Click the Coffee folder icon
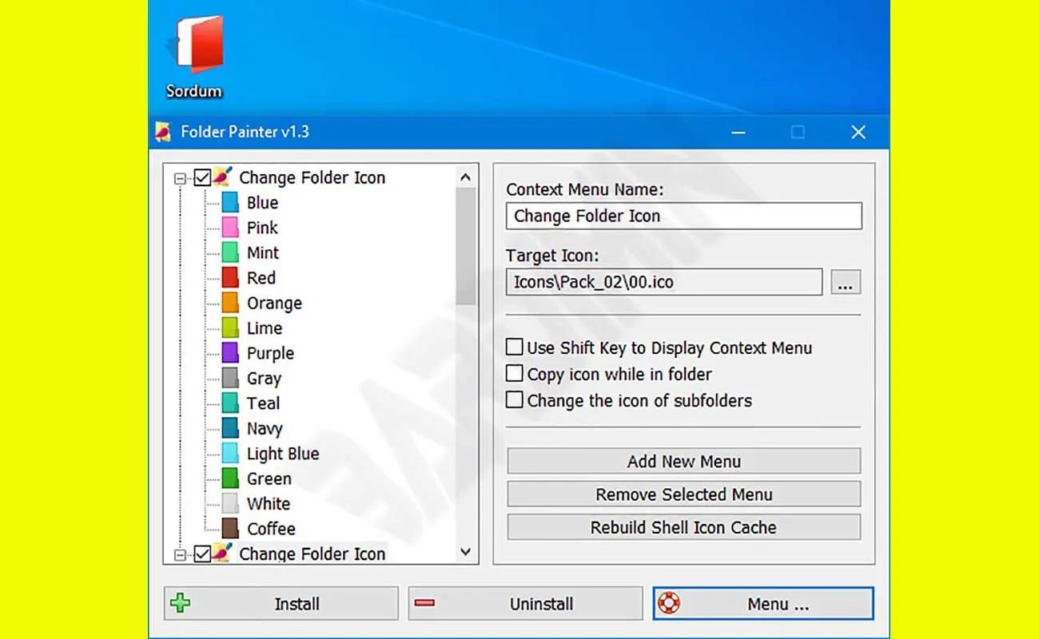The width and height of the screenshot is (1039, 639). [x=270, y=529]
